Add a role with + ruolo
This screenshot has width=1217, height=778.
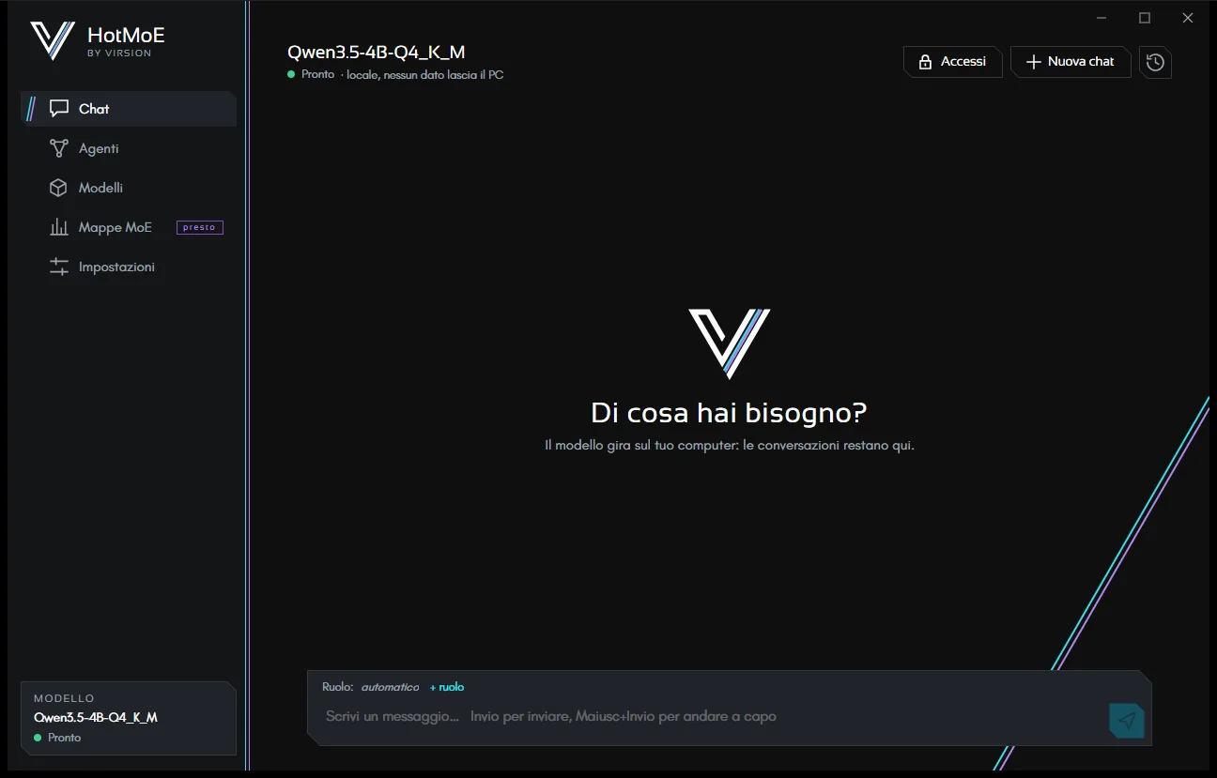pos(447,687)
